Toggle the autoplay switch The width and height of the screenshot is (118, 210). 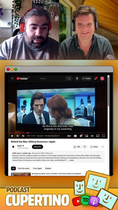click(x=69, y=136)
